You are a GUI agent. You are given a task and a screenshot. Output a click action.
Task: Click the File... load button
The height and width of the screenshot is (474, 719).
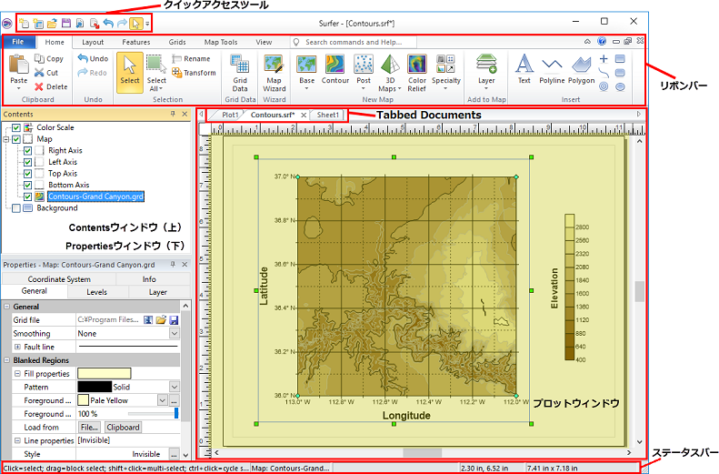pos(88,427)
